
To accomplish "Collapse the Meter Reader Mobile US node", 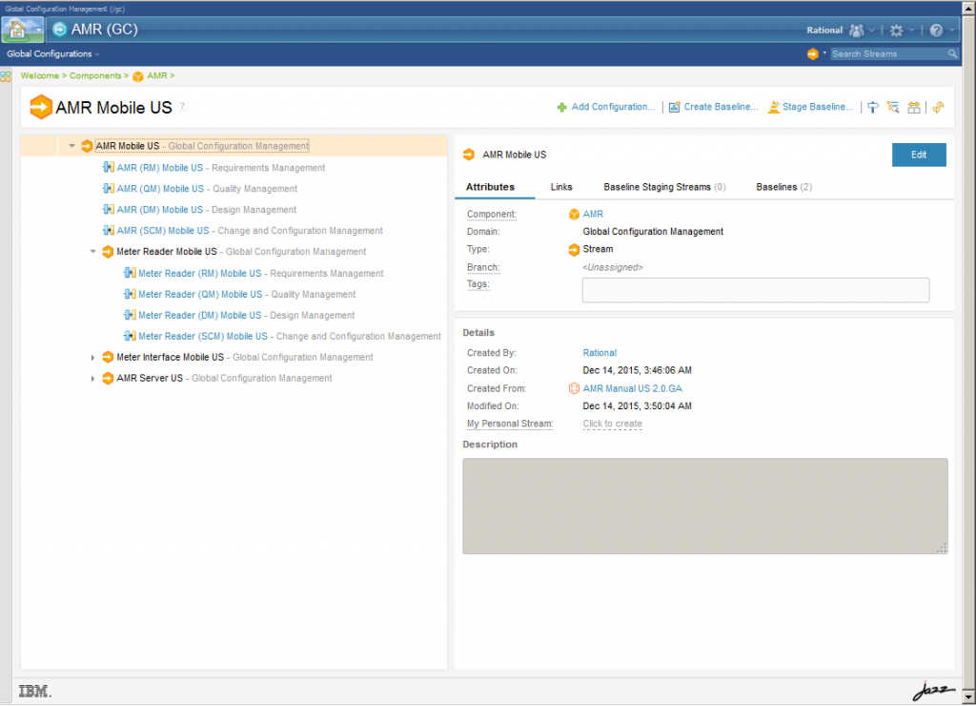I will click(92, 252).
